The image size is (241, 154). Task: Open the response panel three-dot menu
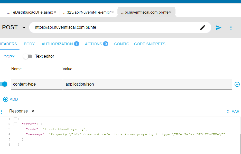(x=1, y=112)
